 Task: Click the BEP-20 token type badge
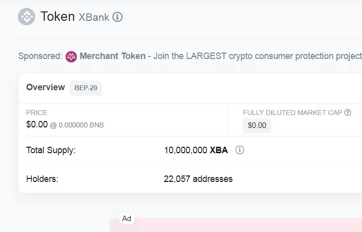click(x=86, y=88)
